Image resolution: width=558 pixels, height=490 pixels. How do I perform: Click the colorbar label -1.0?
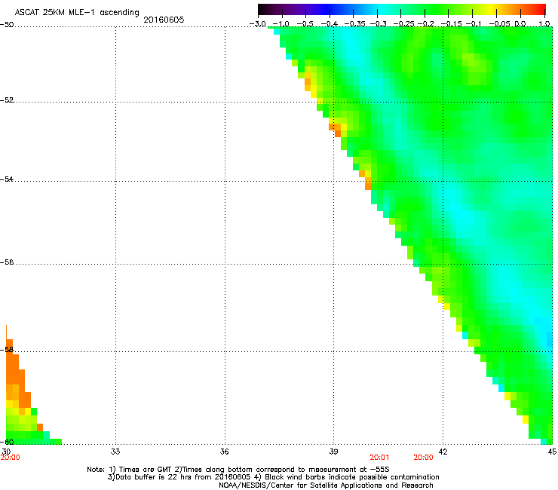pyautogui.click(x=282, y=24)
